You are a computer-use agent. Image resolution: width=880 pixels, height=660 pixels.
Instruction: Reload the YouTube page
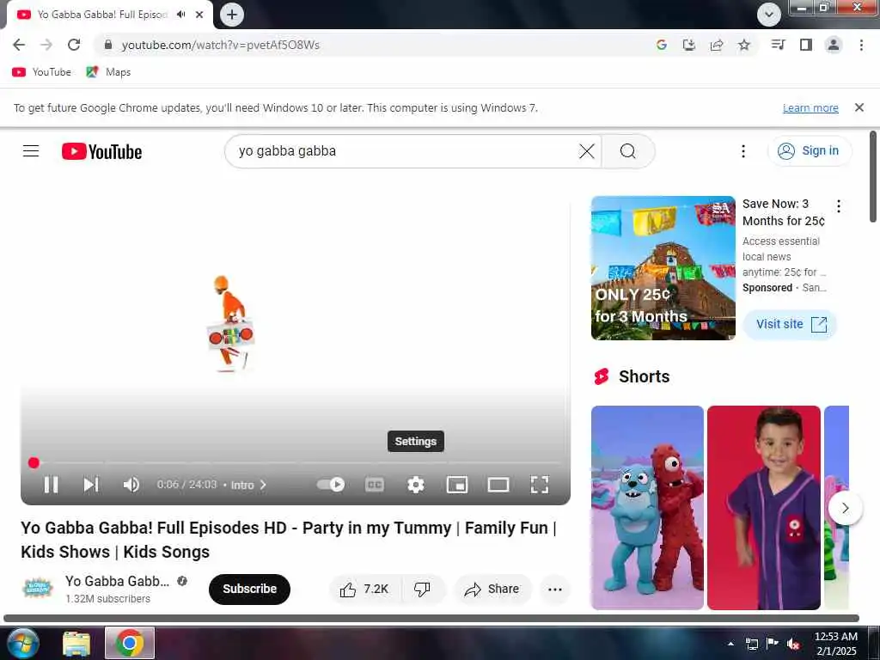pos(74,45)
